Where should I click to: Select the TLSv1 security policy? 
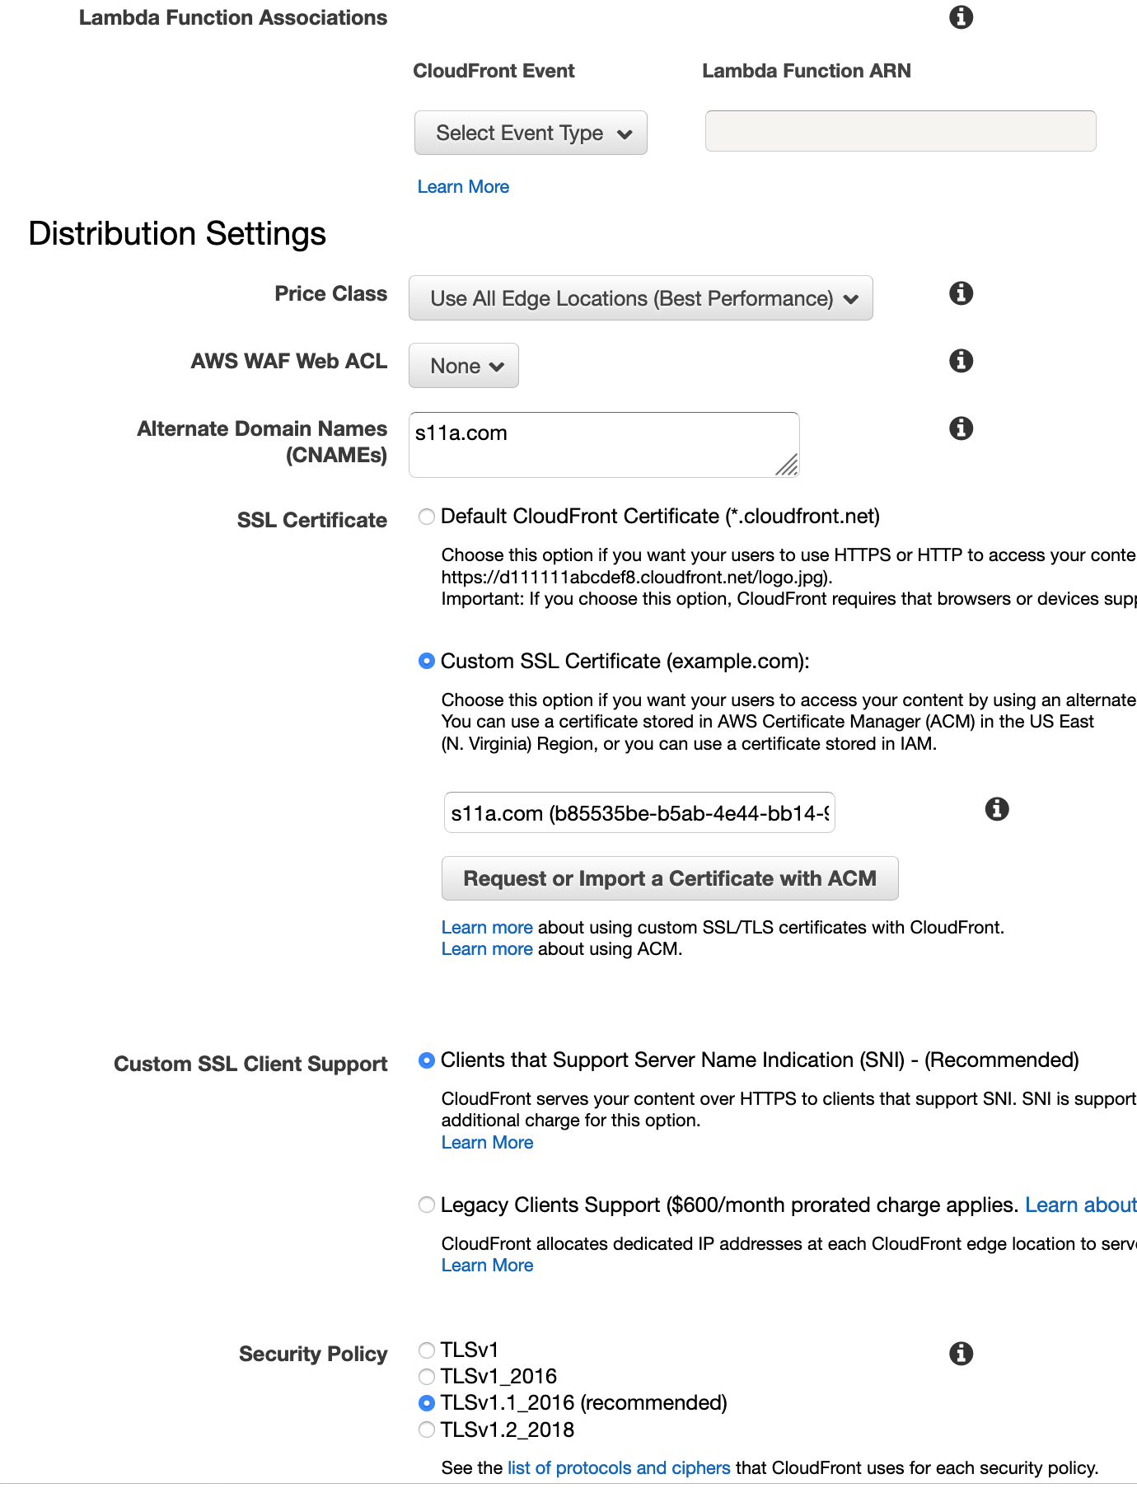pos(427,1350)
